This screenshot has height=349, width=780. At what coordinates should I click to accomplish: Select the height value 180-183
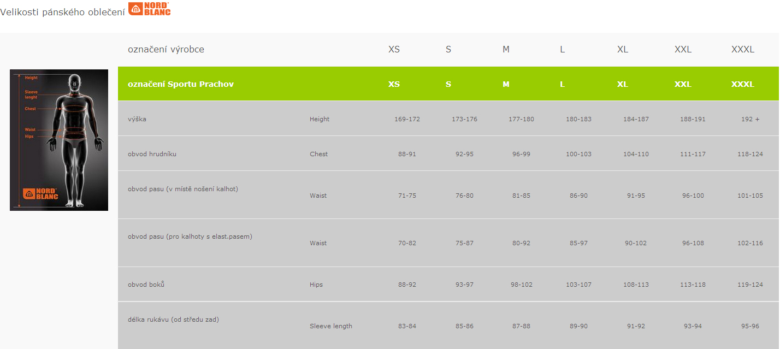[x=578, y=119]
